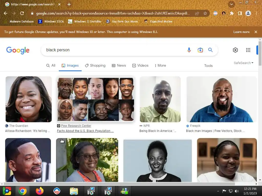262x196 pixels.
Task: Click the lock icon in address bar
Action: click(x=32, y=13)
